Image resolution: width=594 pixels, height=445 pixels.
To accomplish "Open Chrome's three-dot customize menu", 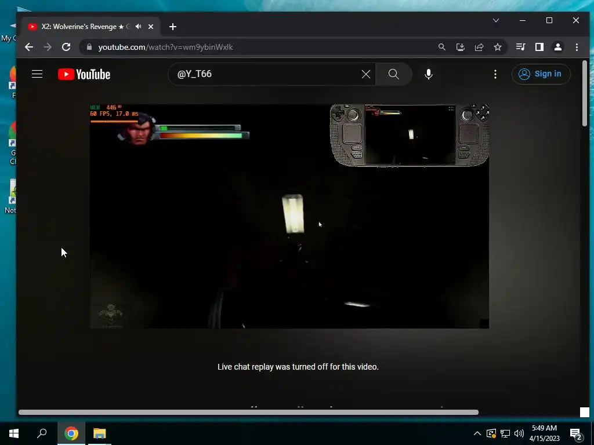I will pyautogui.click(x=577, y=47).
